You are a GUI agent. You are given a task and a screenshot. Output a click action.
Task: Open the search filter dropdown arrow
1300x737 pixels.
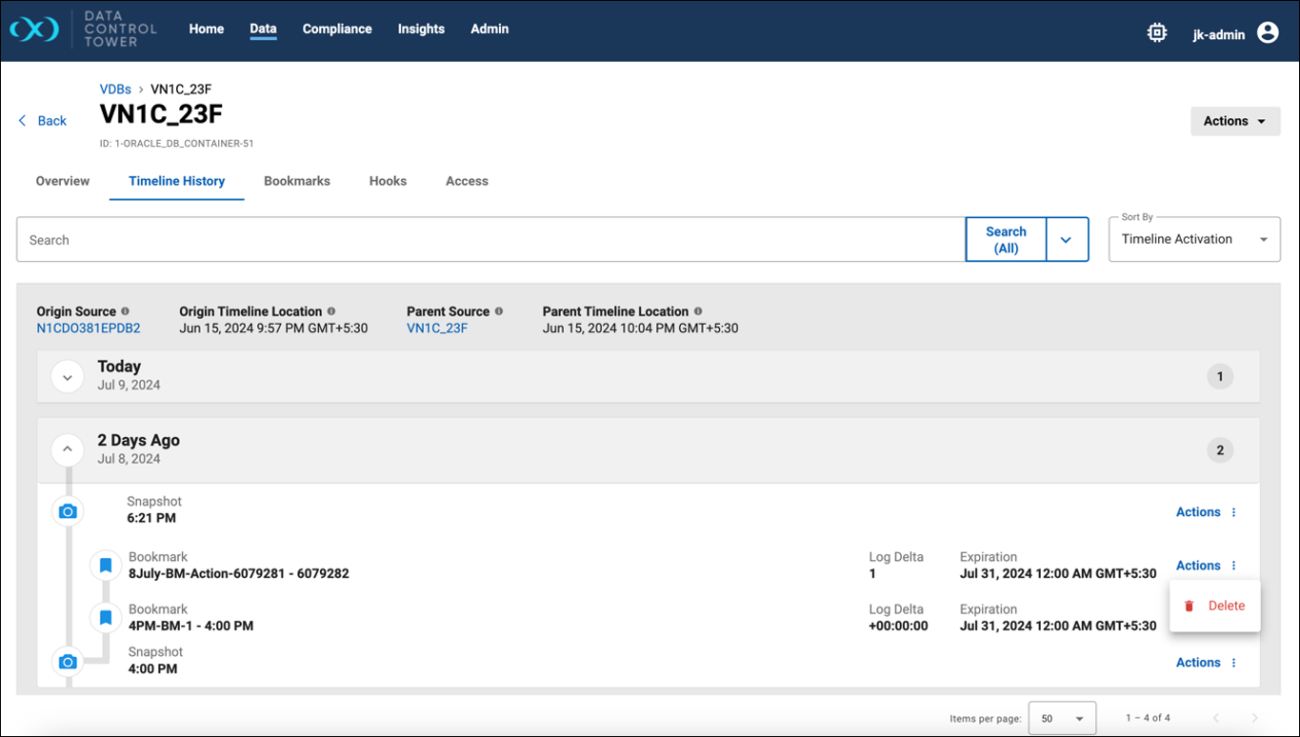click(x=1067, y=240)
